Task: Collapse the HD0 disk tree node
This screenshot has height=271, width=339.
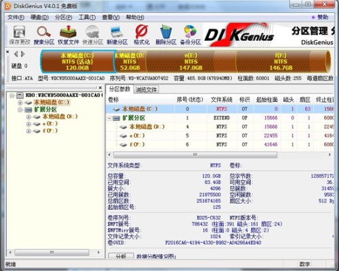Action: click(x=12, y=96)
